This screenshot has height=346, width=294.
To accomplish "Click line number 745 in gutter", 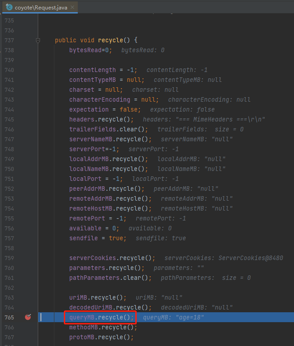I will [x=9, y=120].
